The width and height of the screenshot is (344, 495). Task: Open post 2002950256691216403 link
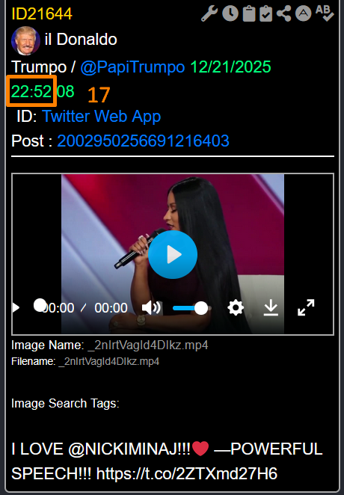pos(143,141)
